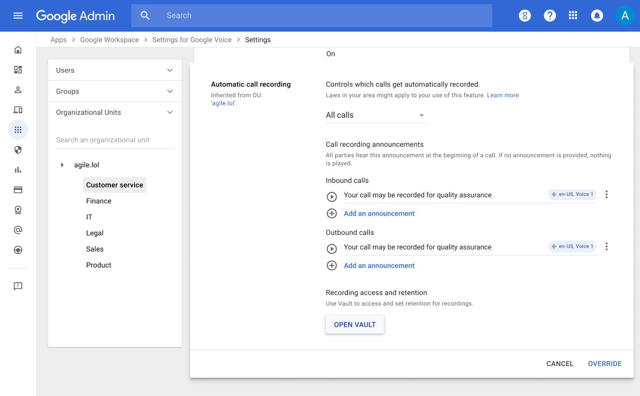Click the Settings breadcrumb
Viewport: 640px width, 396px height.
pos(258,40)
